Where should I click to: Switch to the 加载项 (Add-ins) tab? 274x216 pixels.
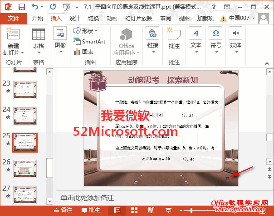(205, 18)
